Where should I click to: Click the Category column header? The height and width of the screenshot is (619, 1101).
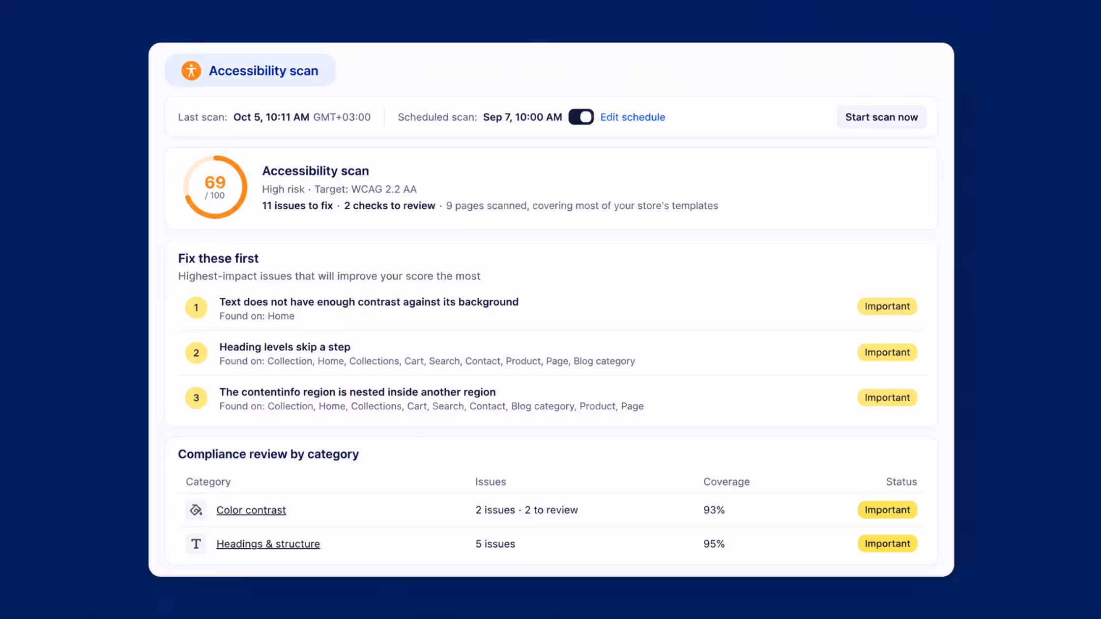208,482
